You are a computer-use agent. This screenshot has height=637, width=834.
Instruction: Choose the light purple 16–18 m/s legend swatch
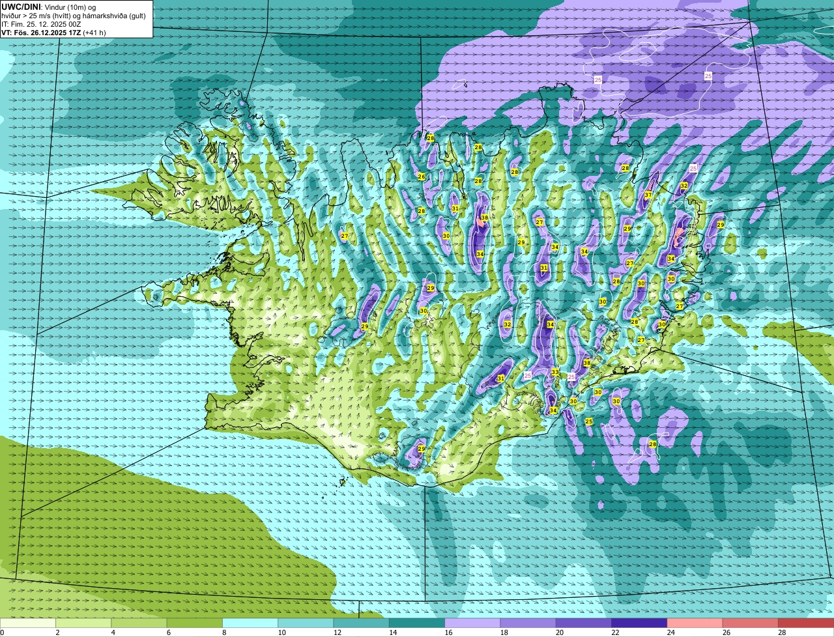[x=472, y=623]
